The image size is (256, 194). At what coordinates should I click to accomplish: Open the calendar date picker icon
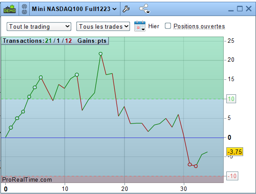click(x=140, y=26)
